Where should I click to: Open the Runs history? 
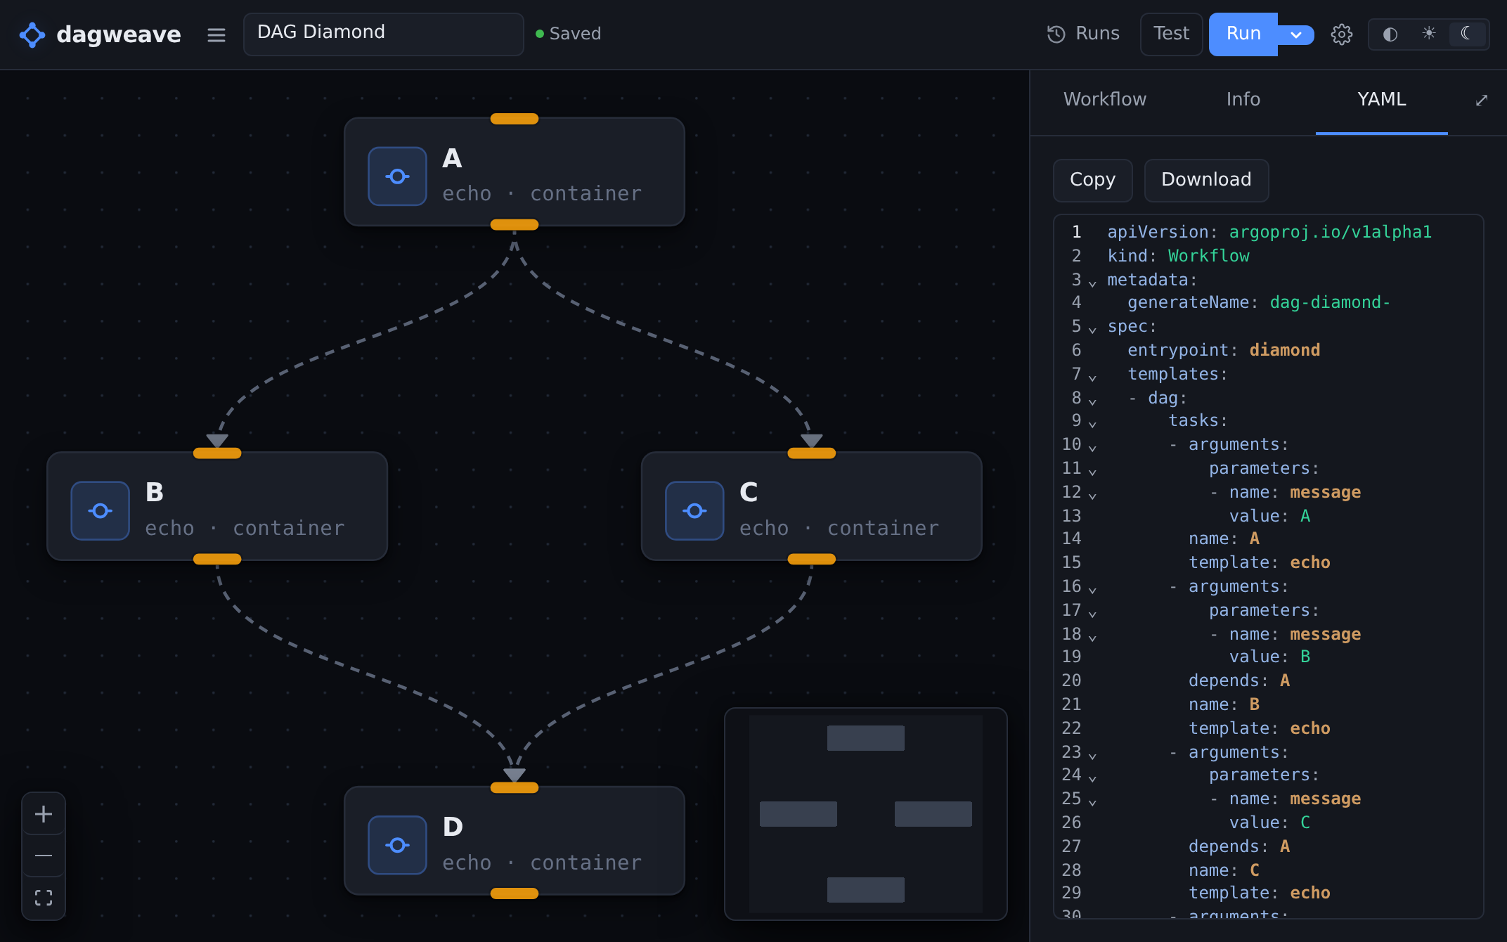pyautogui.click(x=1083, y=34)
